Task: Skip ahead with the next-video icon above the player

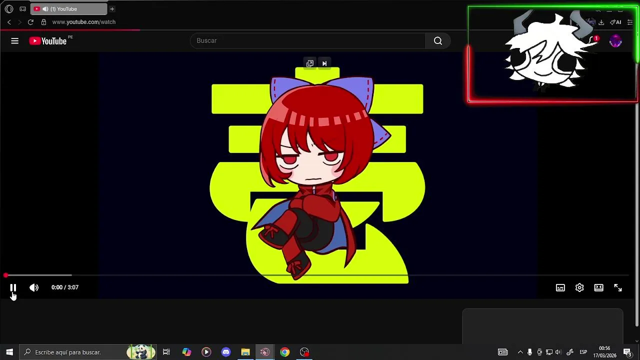Action: tap(324, 63)
